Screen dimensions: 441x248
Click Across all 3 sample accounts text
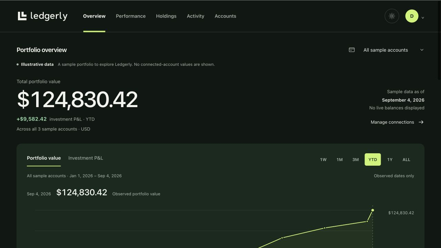pos(53,129)
